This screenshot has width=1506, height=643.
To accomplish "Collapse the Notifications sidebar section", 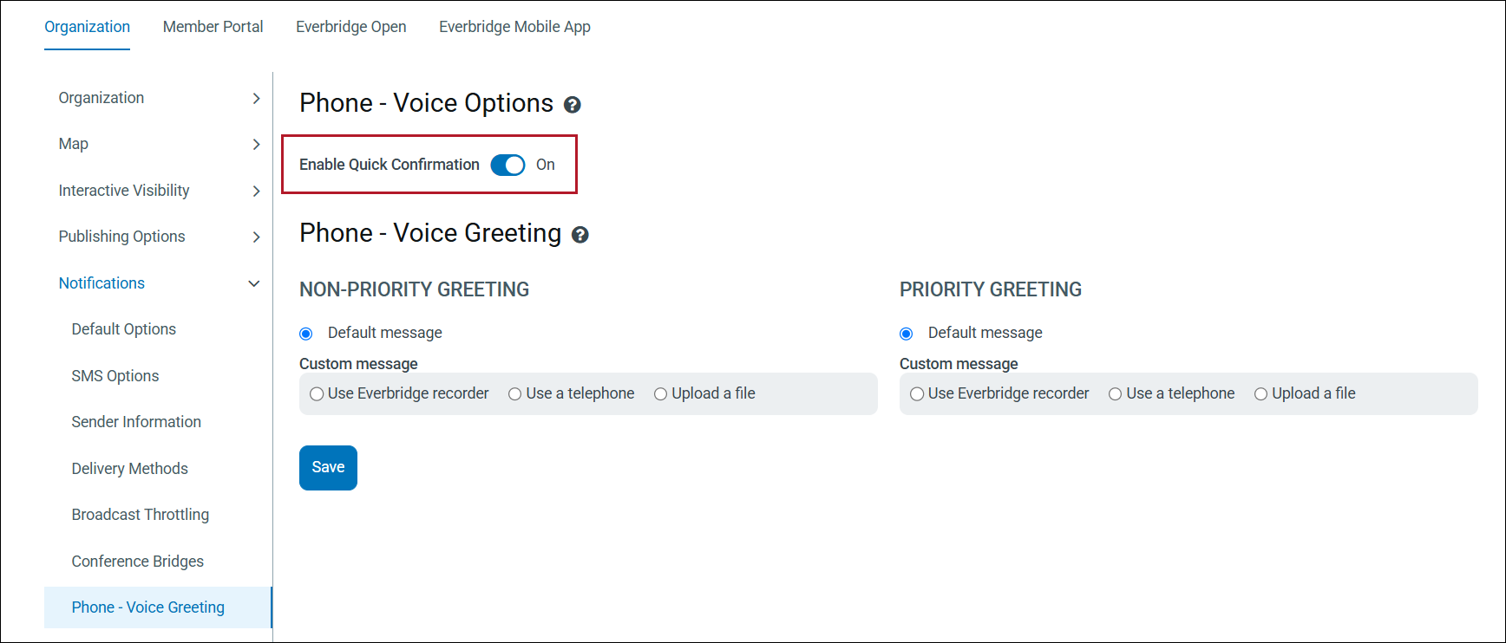I will click(x=254, y=283).
